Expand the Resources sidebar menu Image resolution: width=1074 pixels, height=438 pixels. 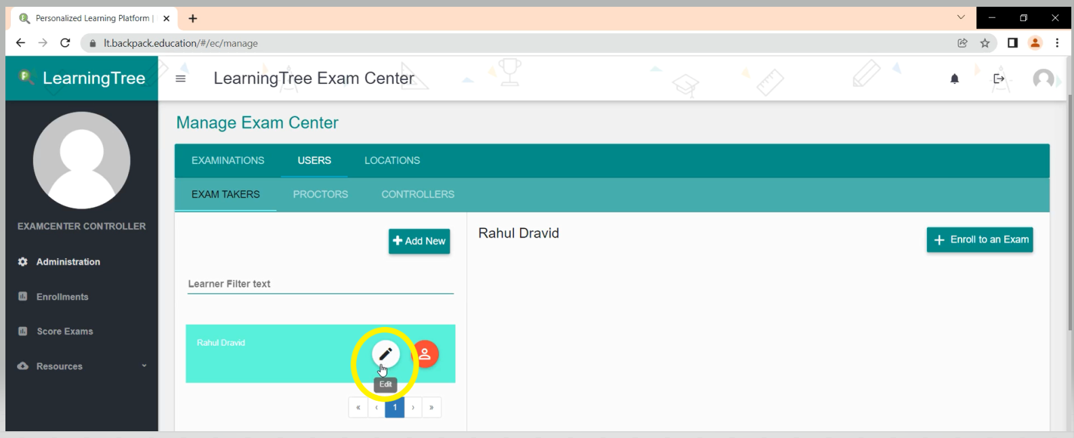coord(81,366)
